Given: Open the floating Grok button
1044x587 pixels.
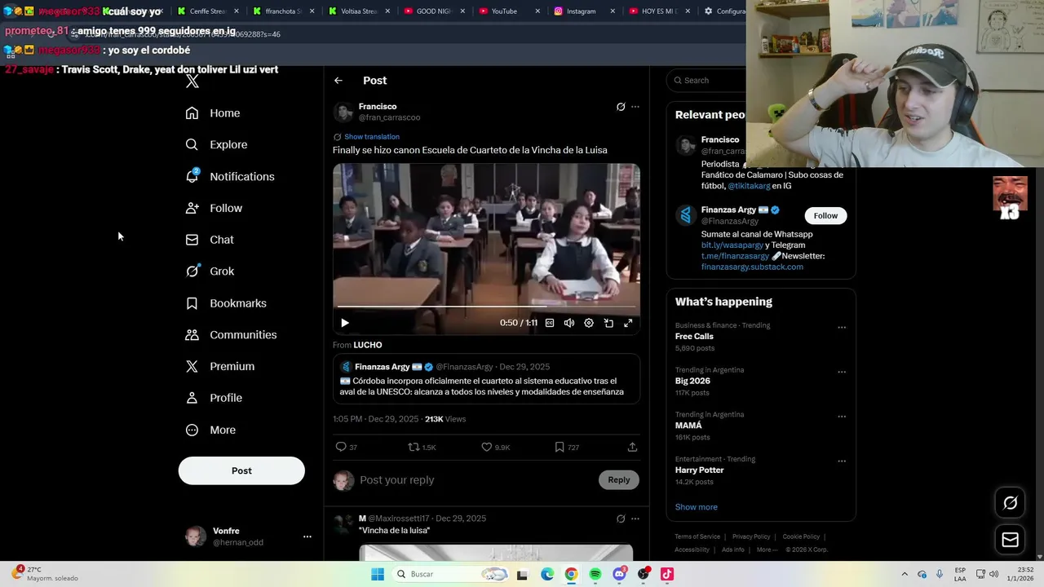Looking at the screenshot, I should 1010,503.
